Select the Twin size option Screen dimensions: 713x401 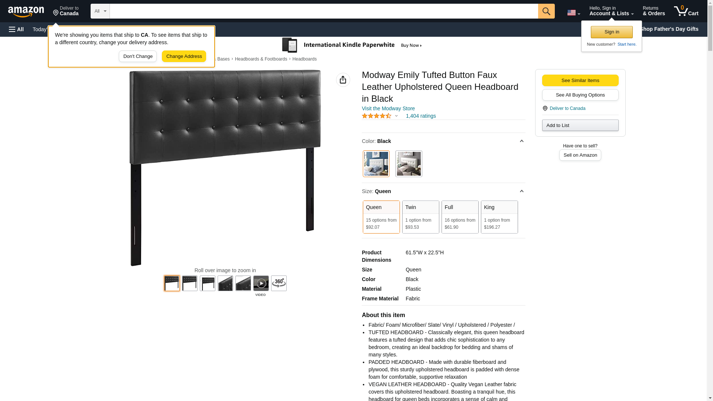click(420, 217)
